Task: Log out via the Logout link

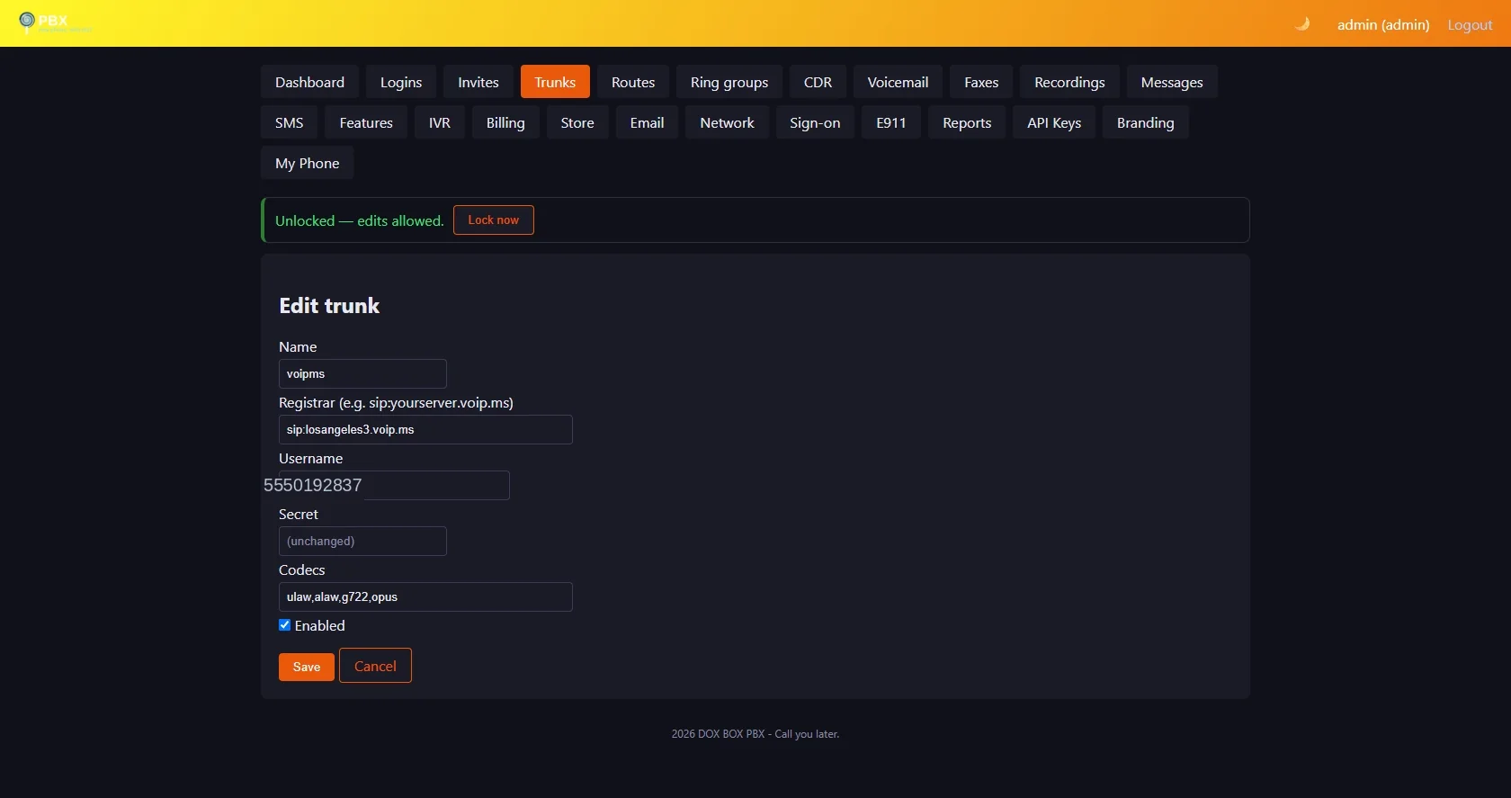Action: [x=1470, y=24]
